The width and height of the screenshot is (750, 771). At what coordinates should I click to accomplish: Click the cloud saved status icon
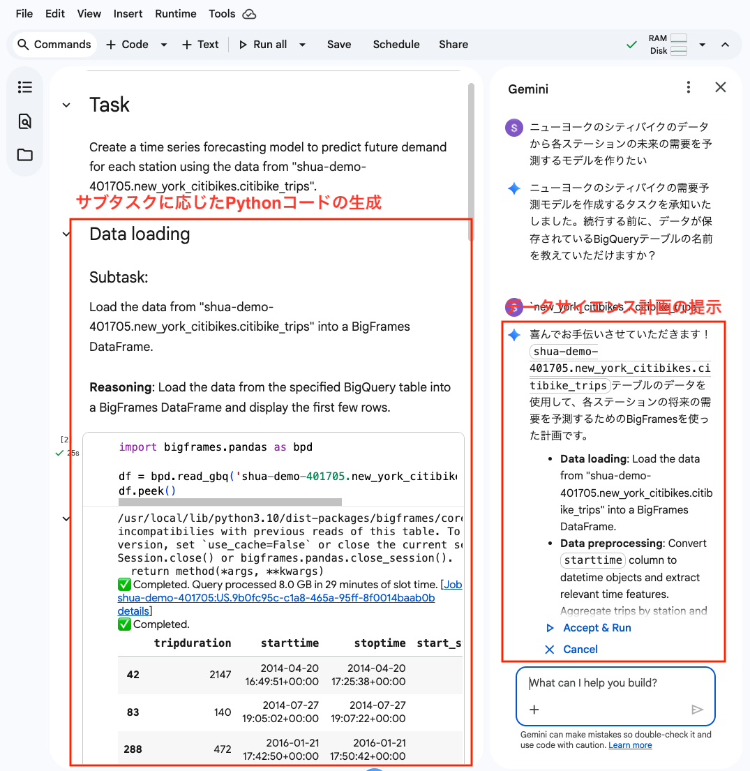pyautogui.click(x=249, y=14)
